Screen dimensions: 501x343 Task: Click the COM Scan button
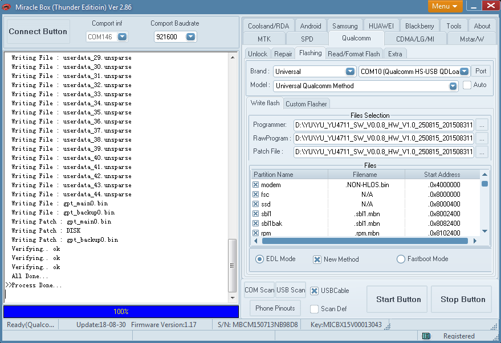tap(259, 290)
